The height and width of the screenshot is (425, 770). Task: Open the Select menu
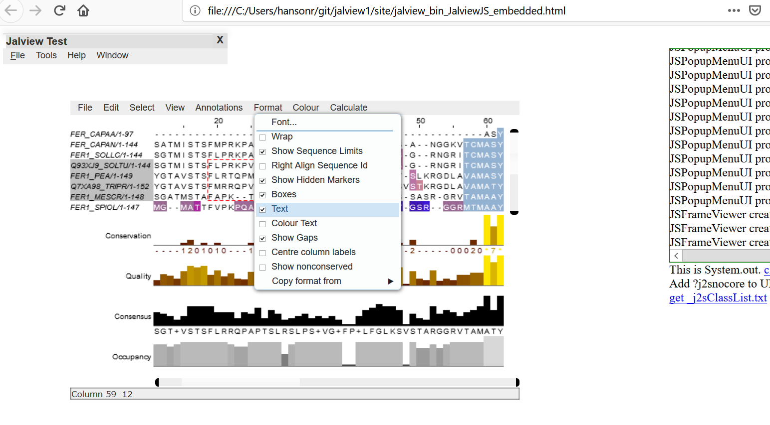[142, 108]
